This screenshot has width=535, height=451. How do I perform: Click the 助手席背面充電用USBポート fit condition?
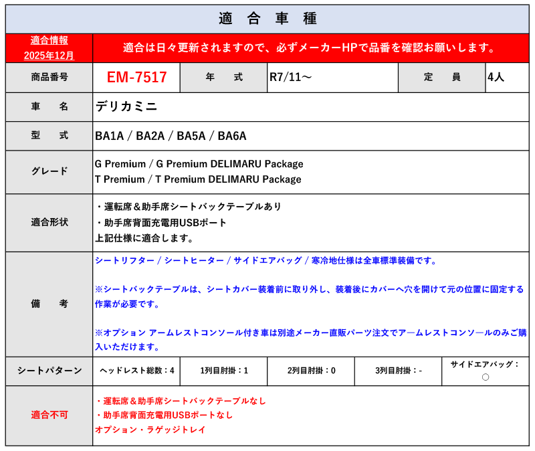[x=162, y=223]
